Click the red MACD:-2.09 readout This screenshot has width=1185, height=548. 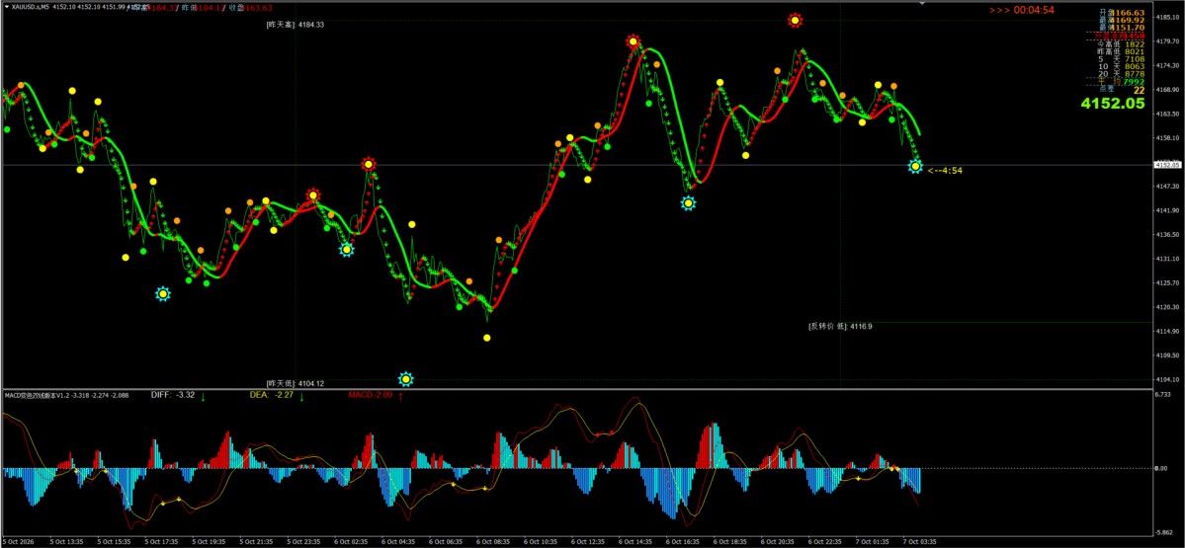click(x=371, y=395)
